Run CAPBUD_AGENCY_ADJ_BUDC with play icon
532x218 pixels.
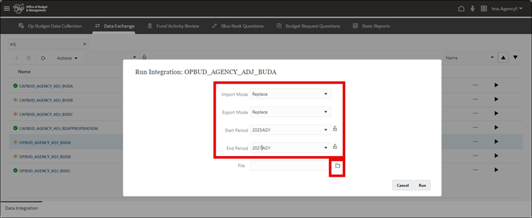pos(497,114)
